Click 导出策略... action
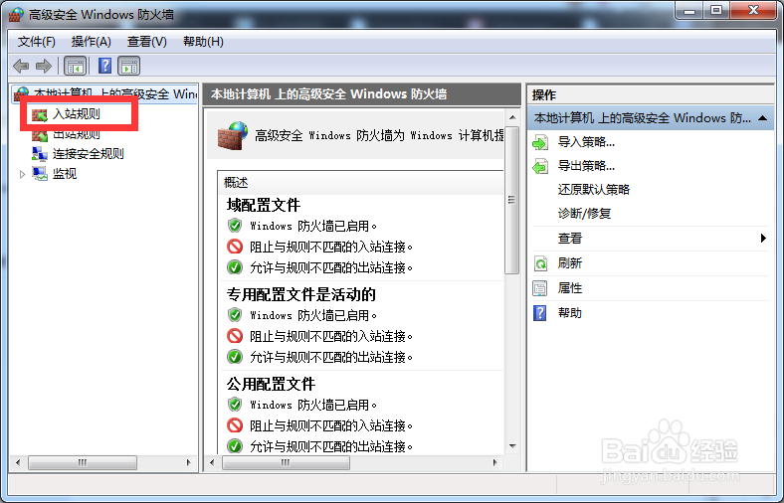This screenshot has width=784, height=503. tap(586, 166)
